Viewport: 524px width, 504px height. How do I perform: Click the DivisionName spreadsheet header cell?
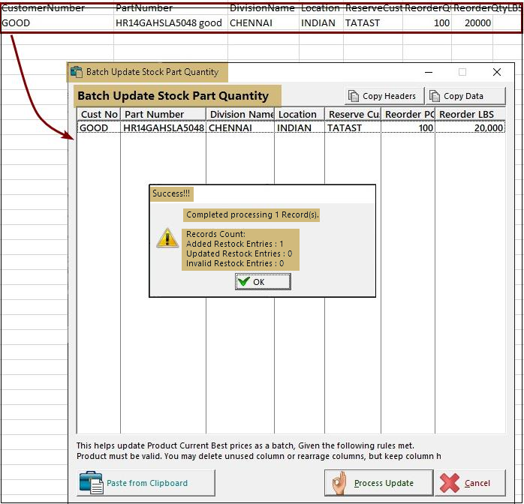[264, 8]
